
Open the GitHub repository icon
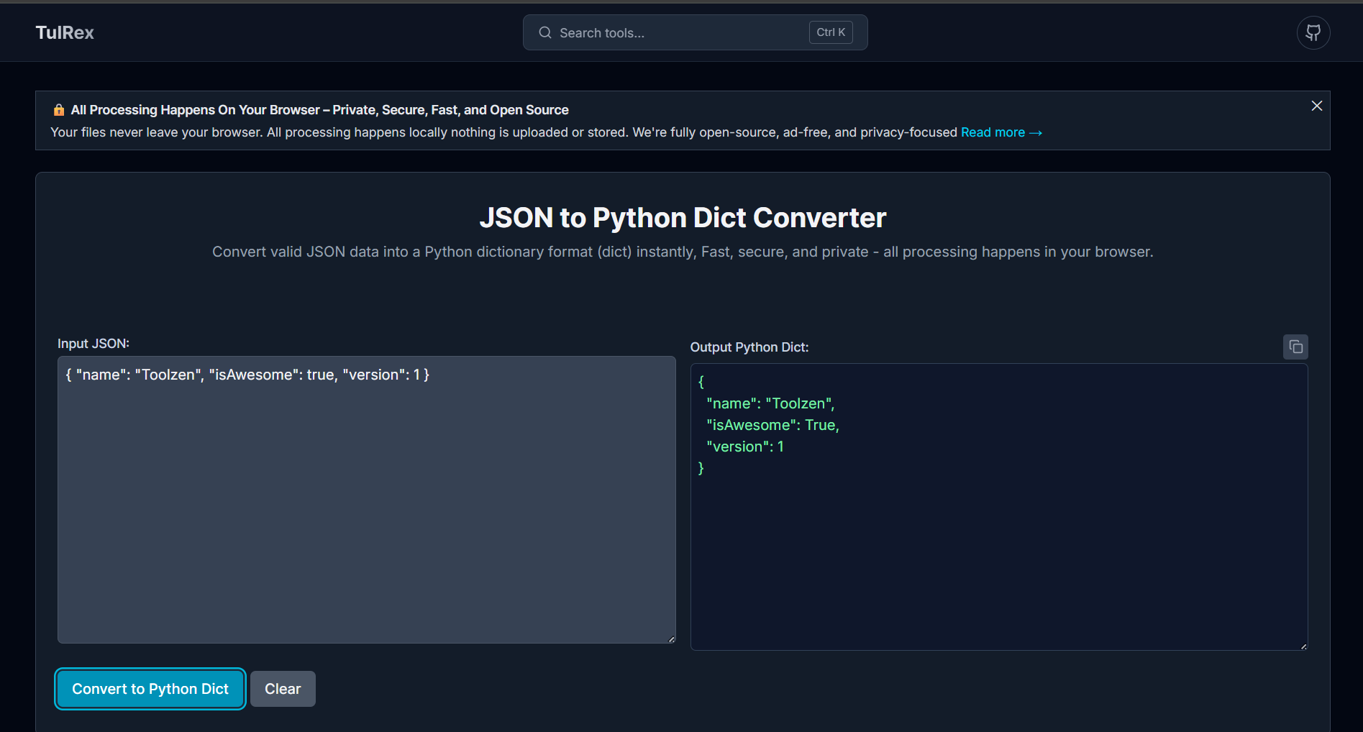[x=1313, y=32]
